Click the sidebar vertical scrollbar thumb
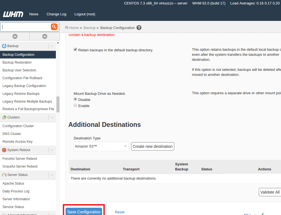Image resolution: width=281 pixels, height=215 pixels. 58,104
